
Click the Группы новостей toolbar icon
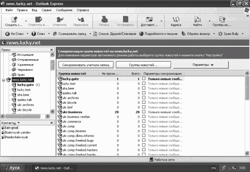pyautogui.click(x=222, y=20)
